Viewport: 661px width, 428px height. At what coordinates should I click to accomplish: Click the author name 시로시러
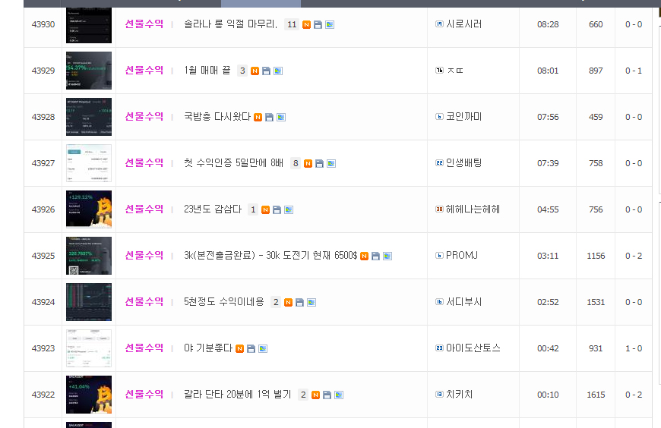click(463, 24)
